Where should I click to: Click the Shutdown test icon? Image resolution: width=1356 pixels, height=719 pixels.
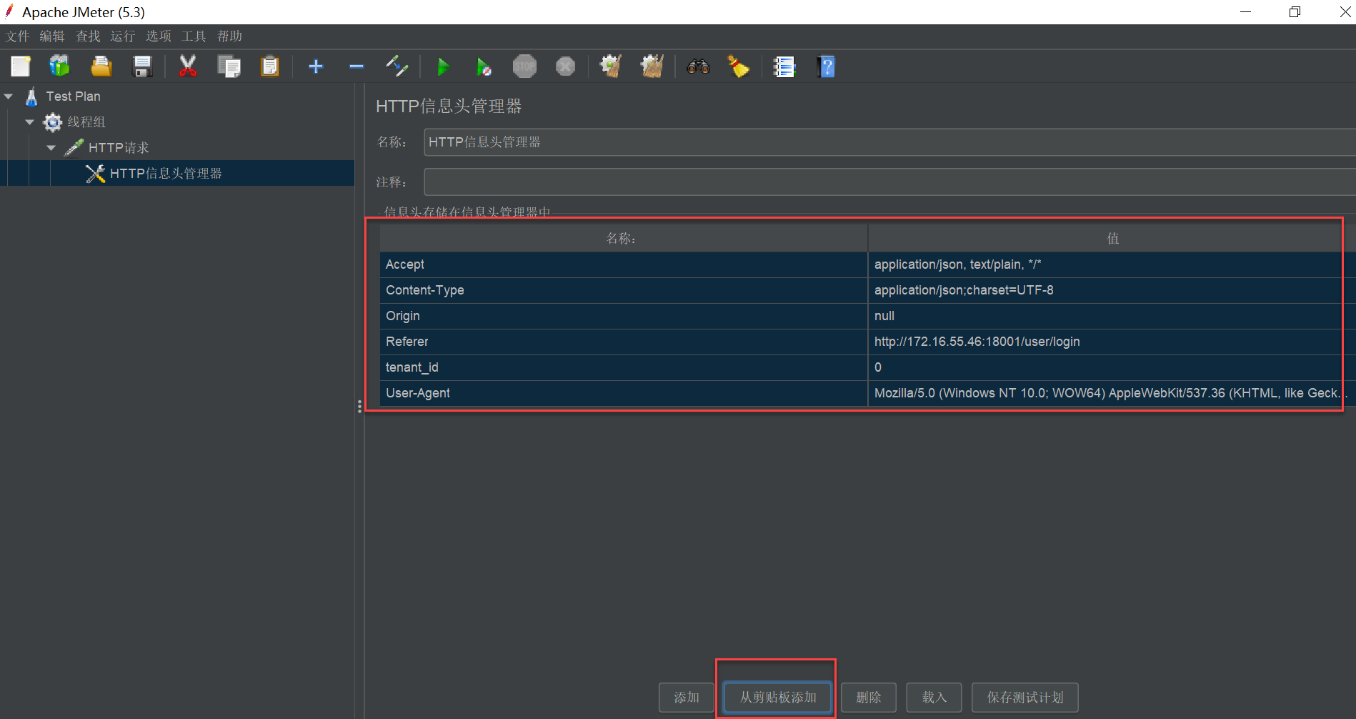(565, 66)
